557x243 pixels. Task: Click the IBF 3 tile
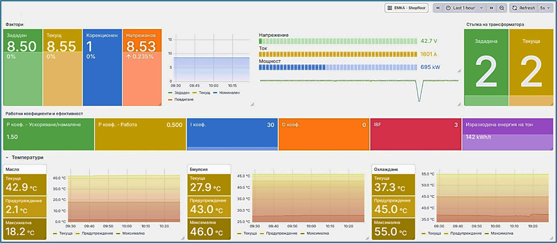coord(416,134)
